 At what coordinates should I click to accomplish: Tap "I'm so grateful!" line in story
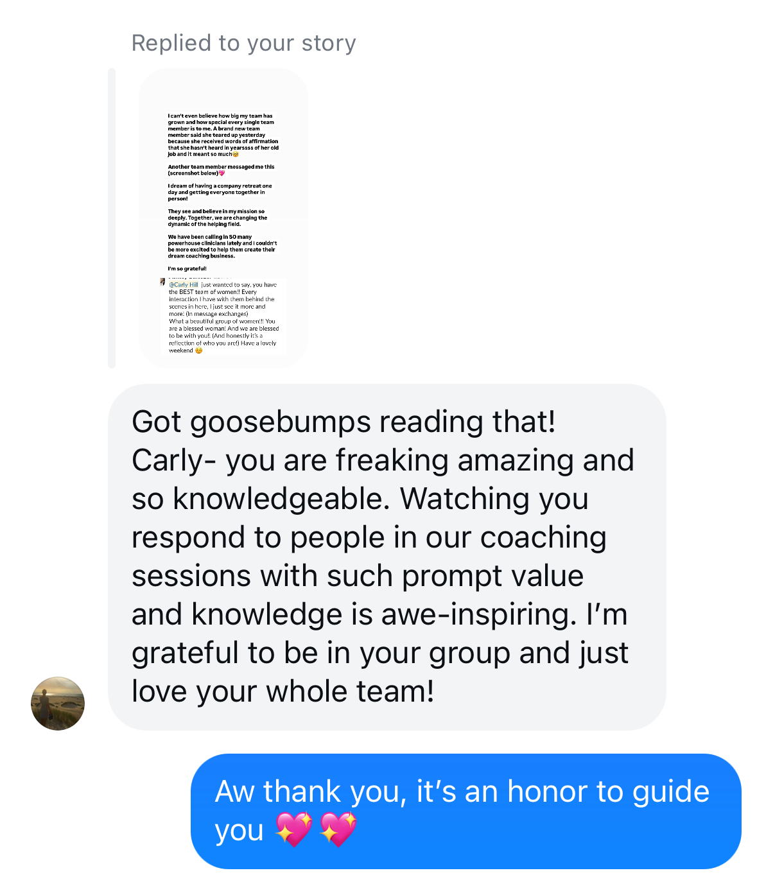coord(187,269)
